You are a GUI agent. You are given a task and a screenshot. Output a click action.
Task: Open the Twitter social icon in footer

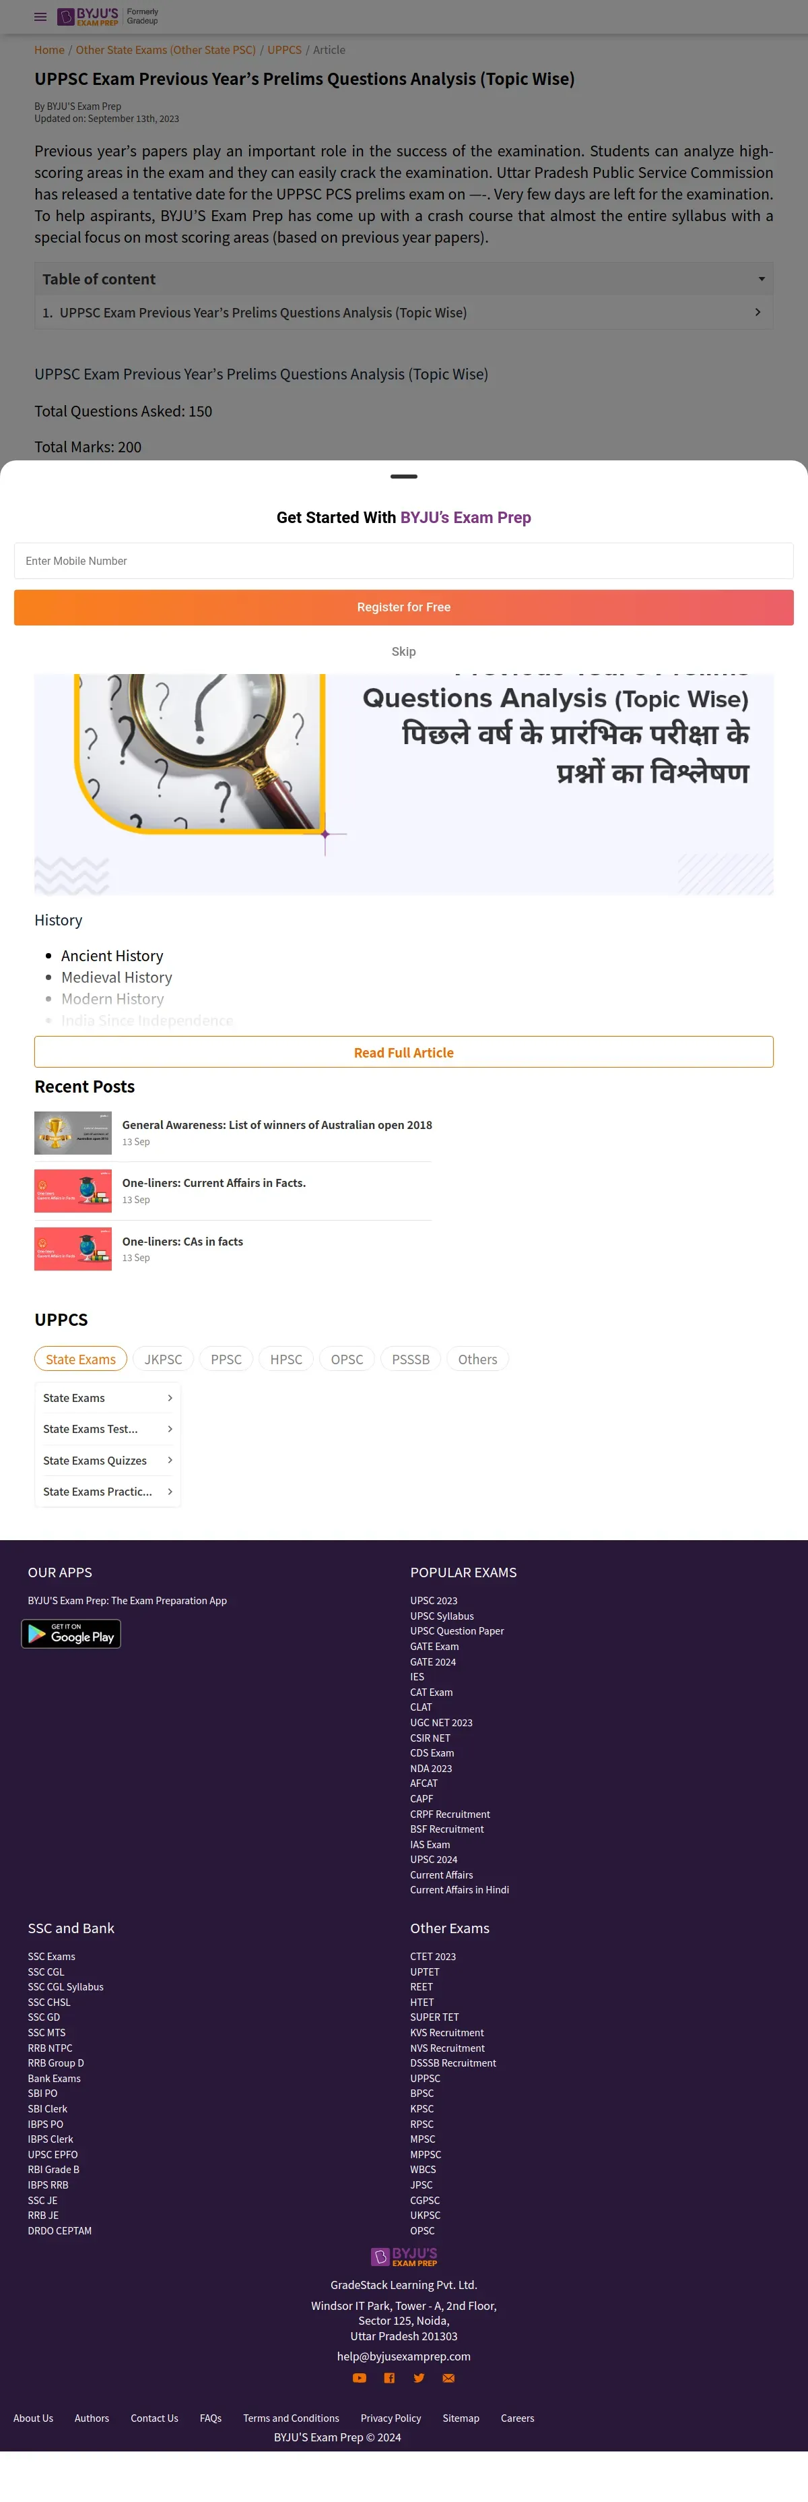[419, 2378]
